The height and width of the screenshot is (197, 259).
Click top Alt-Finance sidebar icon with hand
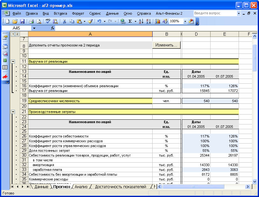tap(5, 38)
